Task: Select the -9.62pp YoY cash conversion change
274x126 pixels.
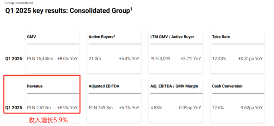Action: tap(251, 108)
